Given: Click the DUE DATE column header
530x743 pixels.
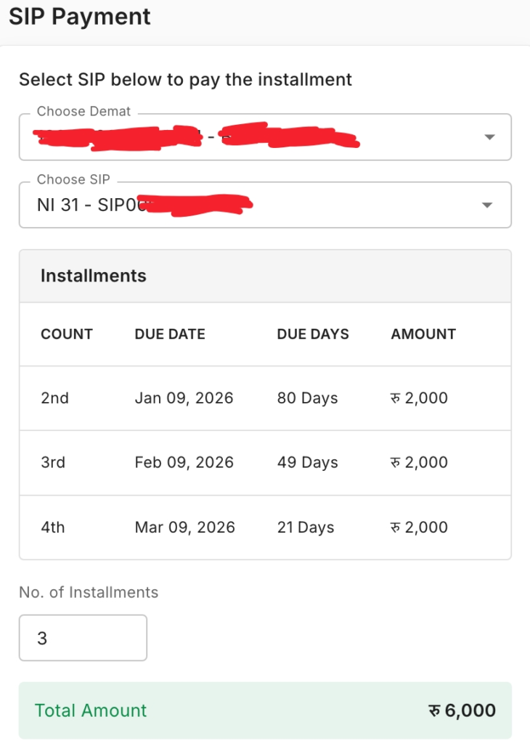Looking at the screenshot, I should pos(170,334).
